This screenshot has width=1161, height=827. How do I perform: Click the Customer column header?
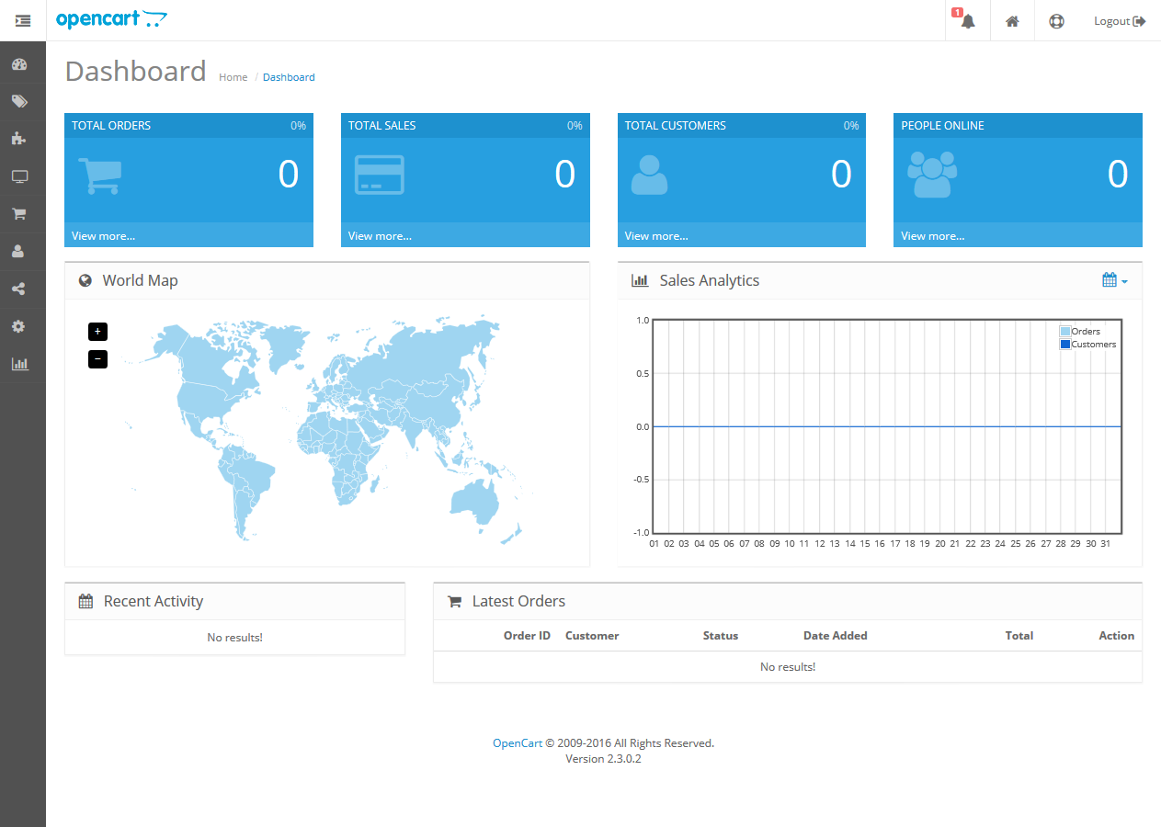pos(592,636)
